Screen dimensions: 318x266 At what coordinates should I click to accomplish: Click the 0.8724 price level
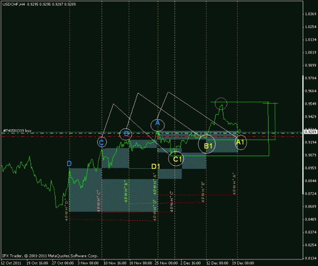pyautogui.click(x=310, y=194)
